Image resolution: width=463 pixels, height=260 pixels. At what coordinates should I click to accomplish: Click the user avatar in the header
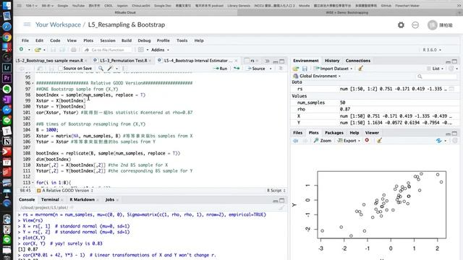433,25
